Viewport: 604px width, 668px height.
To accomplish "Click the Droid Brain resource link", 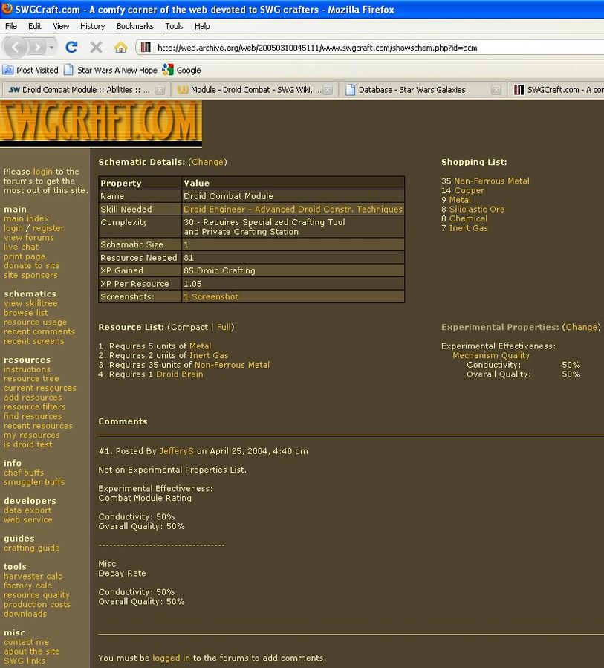I will click(179, 374).
